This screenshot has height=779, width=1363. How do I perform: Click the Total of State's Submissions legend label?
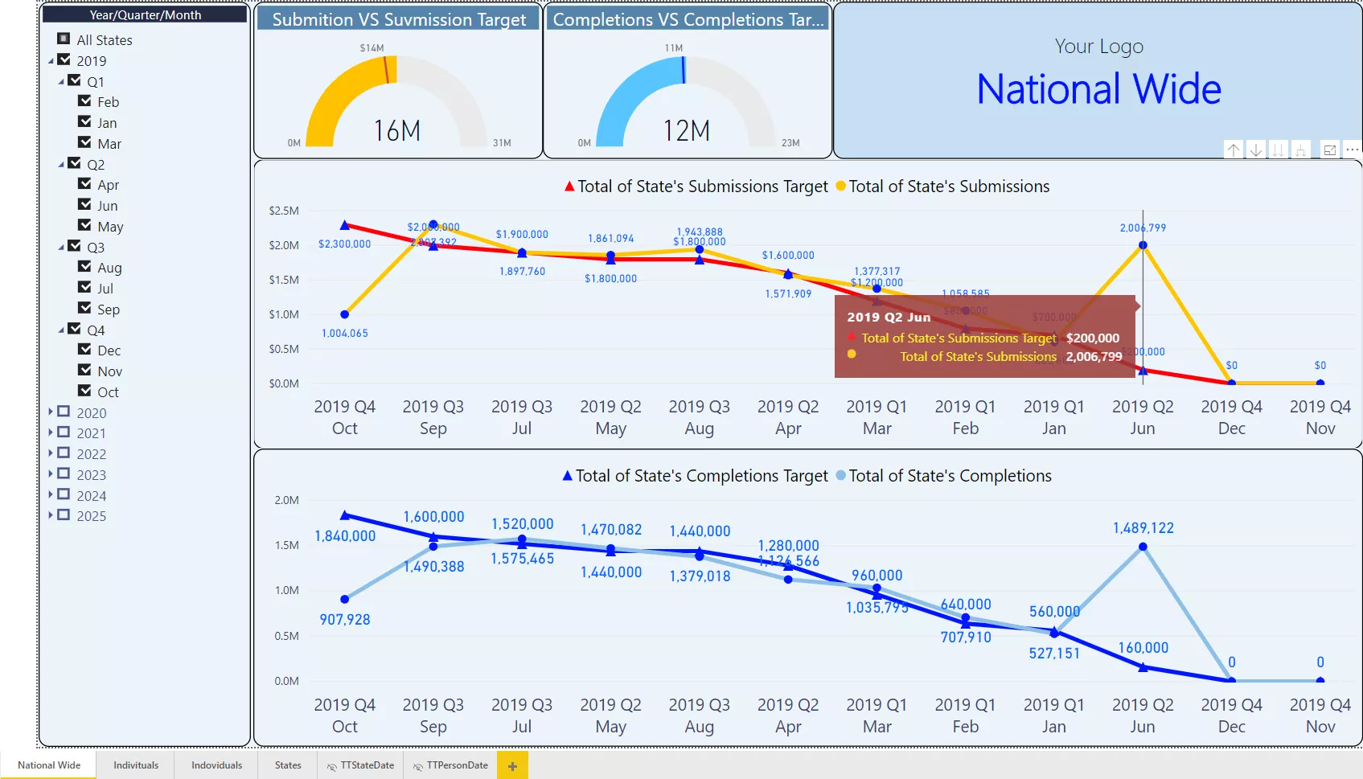tap(949, 187)
